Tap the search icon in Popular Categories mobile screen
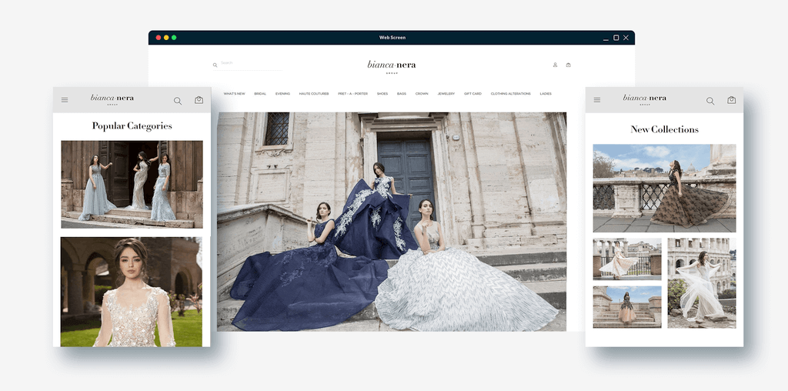The width and height of the screenshot is (788, 391). click(178, 101)
